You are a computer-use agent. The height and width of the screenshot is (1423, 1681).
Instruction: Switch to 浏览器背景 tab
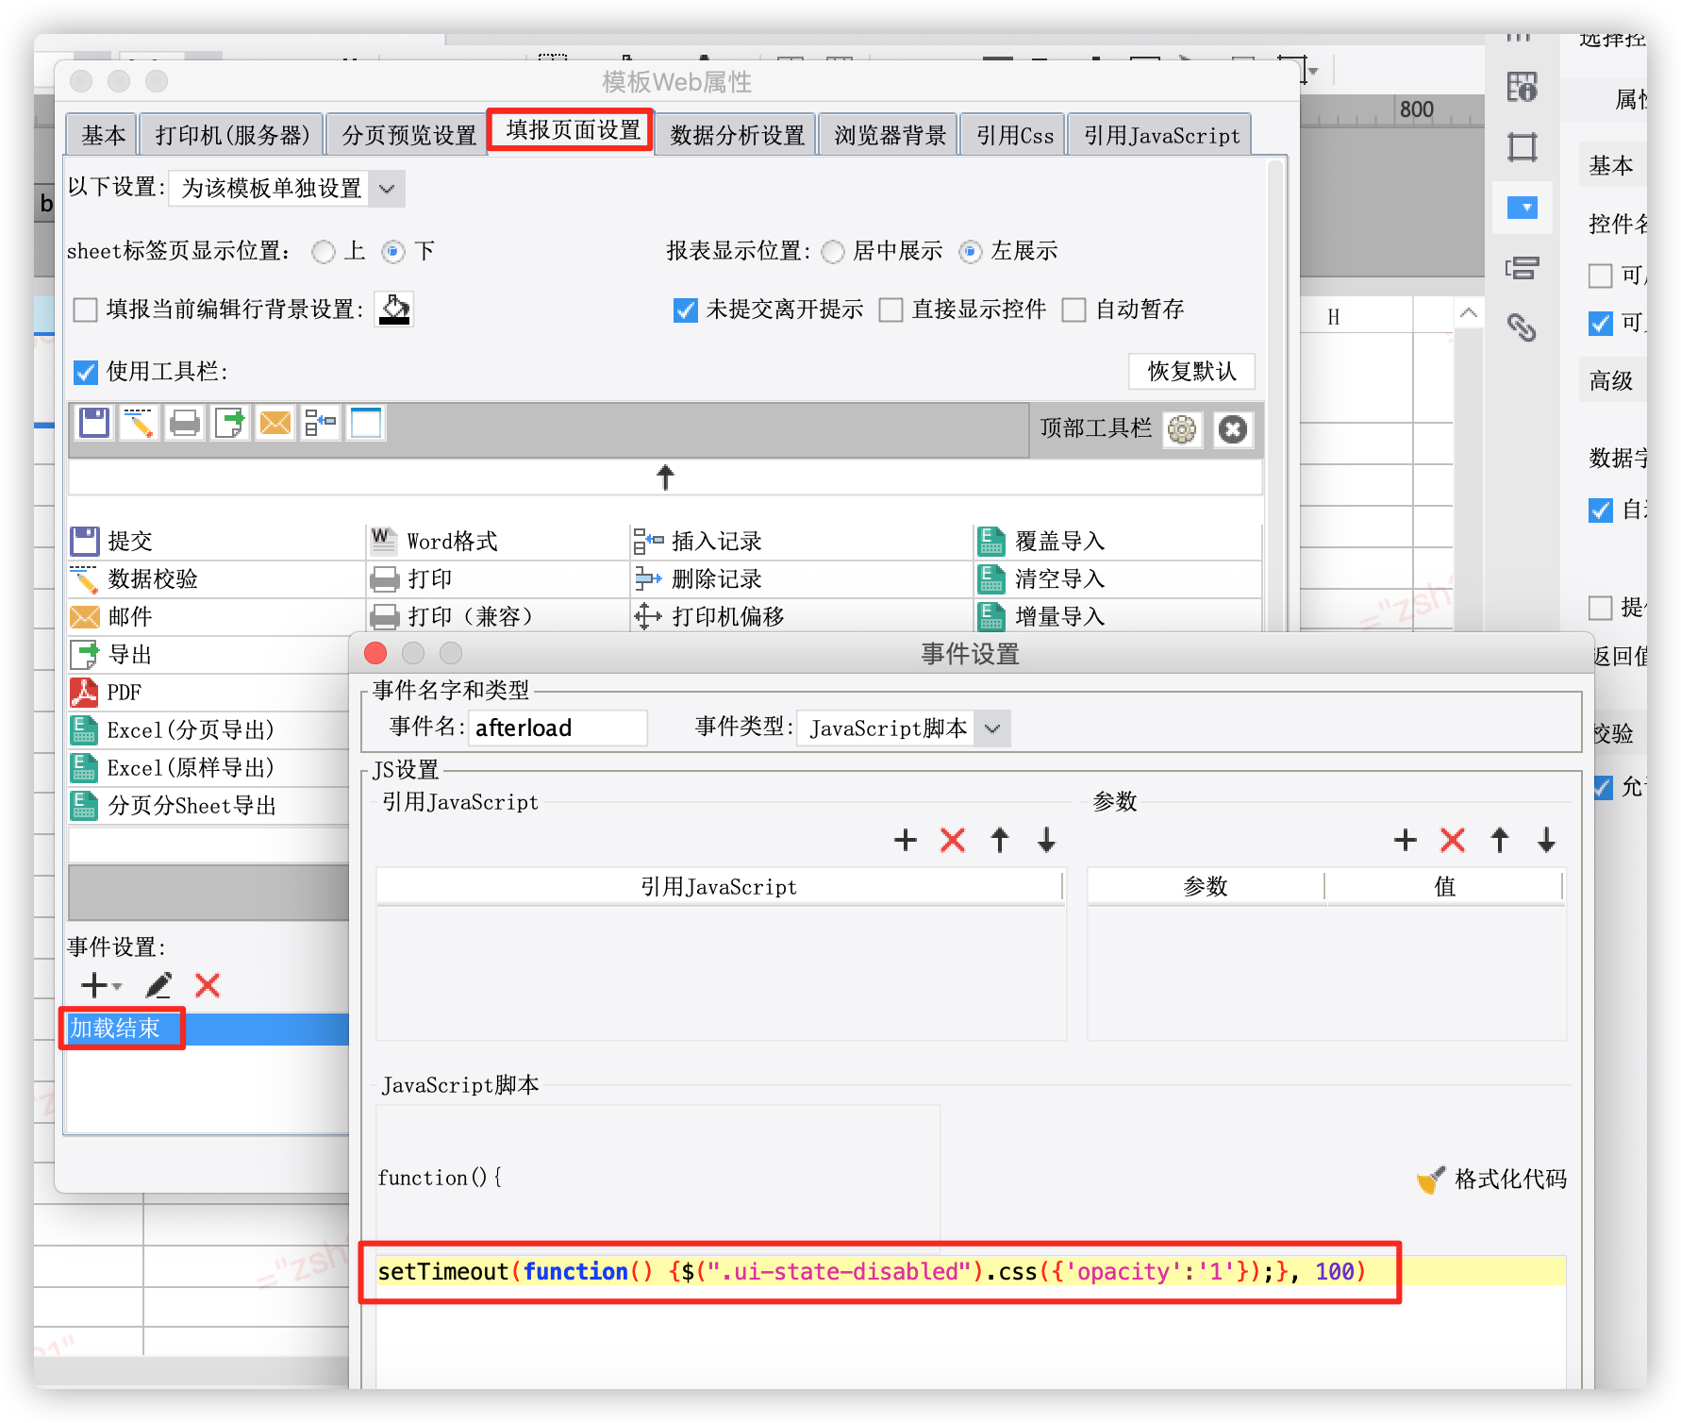point(890,136)
